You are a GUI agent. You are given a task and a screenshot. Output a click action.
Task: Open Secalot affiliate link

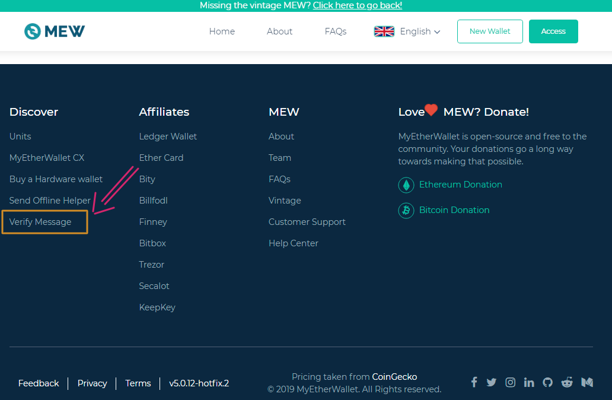tap(154, 286)
